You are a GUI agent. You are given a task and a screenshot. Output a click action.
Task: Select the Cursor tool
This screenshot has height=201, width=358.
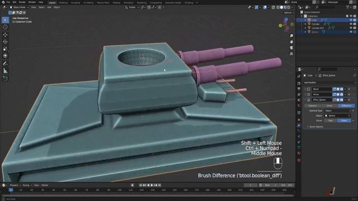click(5, 27)
